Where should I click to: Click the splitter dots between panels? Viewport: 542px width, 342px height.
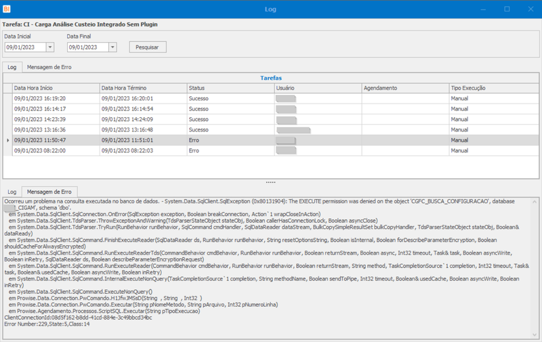(270, 182)
